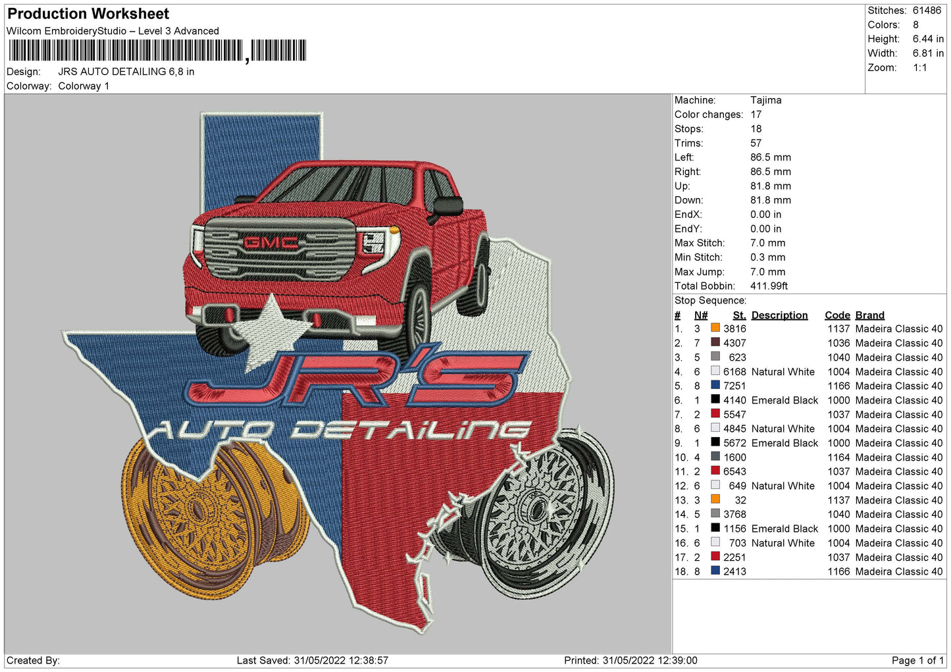Click the Stop Sequence heading
The width and height of the screenshot is (951, 672).
click(710, 300)
